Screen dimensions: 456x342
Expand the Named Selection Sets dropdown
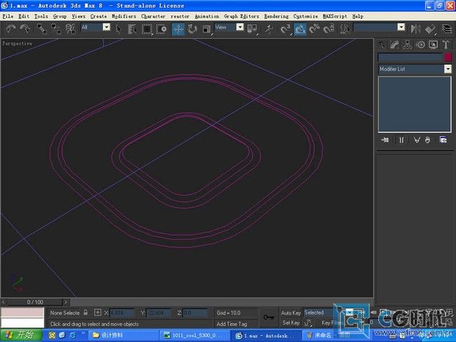tap(401, 27)
